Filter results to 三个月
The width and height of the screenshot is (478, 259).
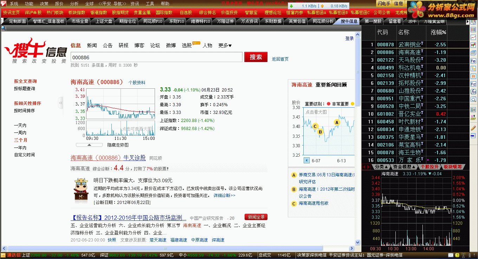20,140
